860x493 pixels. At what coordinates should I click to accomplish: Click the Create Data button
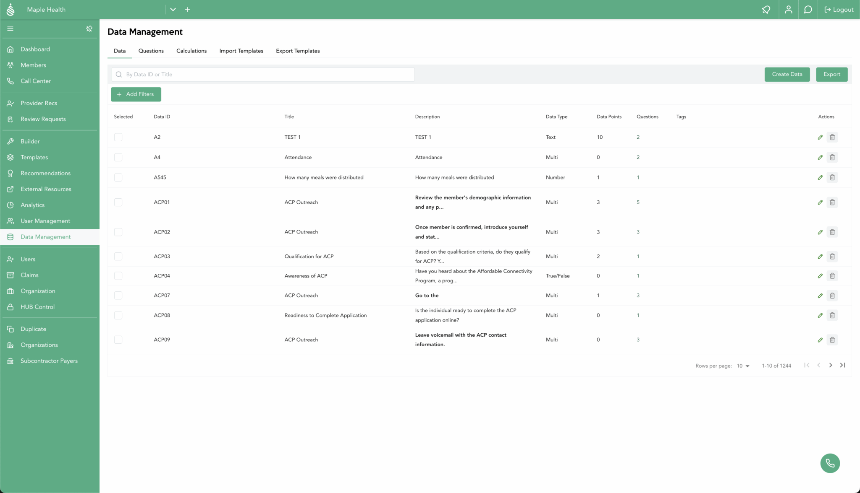(787, 74)
